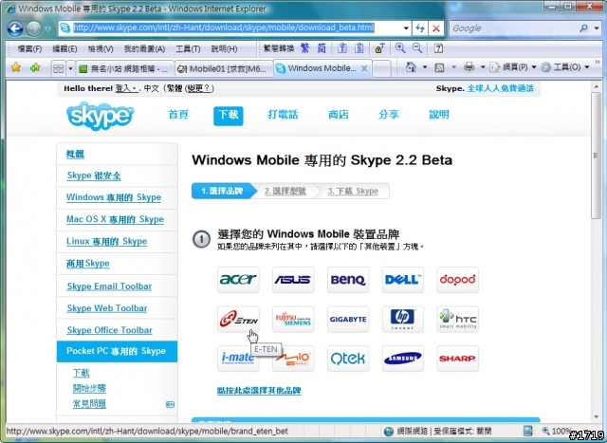Select the E-TEN brand logo
This screenshot has width=607, height=443.
pos(238,319)
